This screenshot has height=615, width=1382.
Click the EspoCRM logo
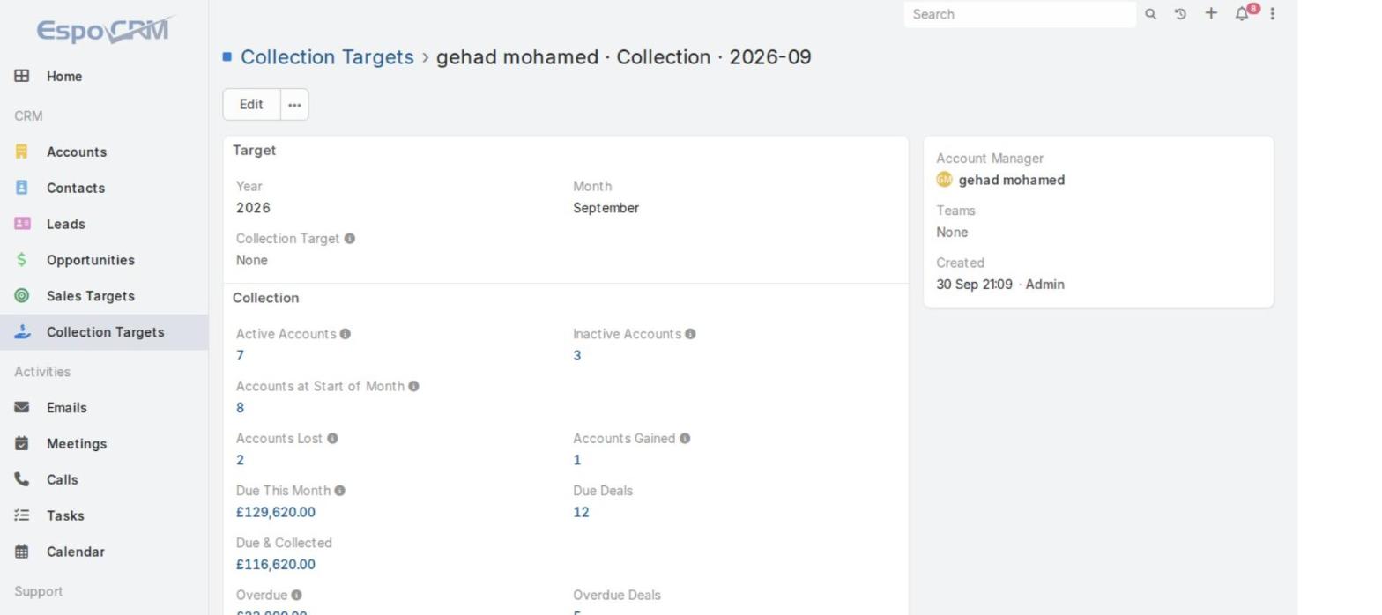(x=105, y=30)
